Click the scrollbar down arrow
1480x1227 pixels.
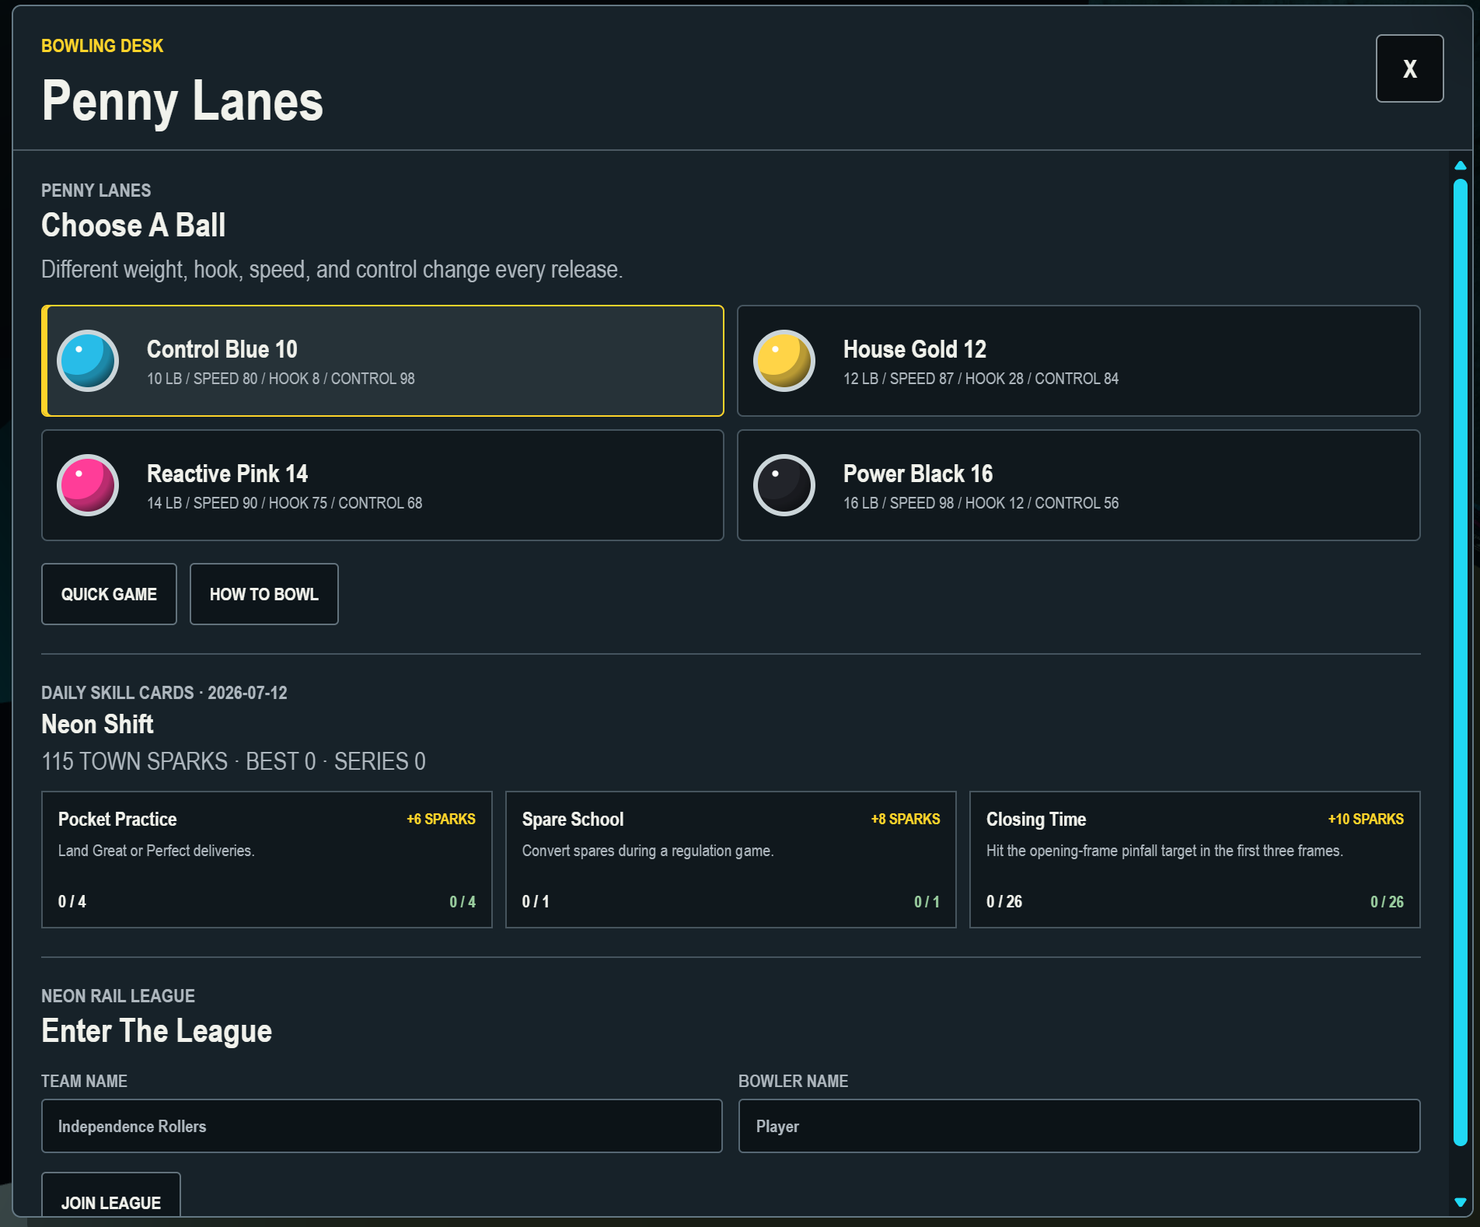coord(1460,1202)
